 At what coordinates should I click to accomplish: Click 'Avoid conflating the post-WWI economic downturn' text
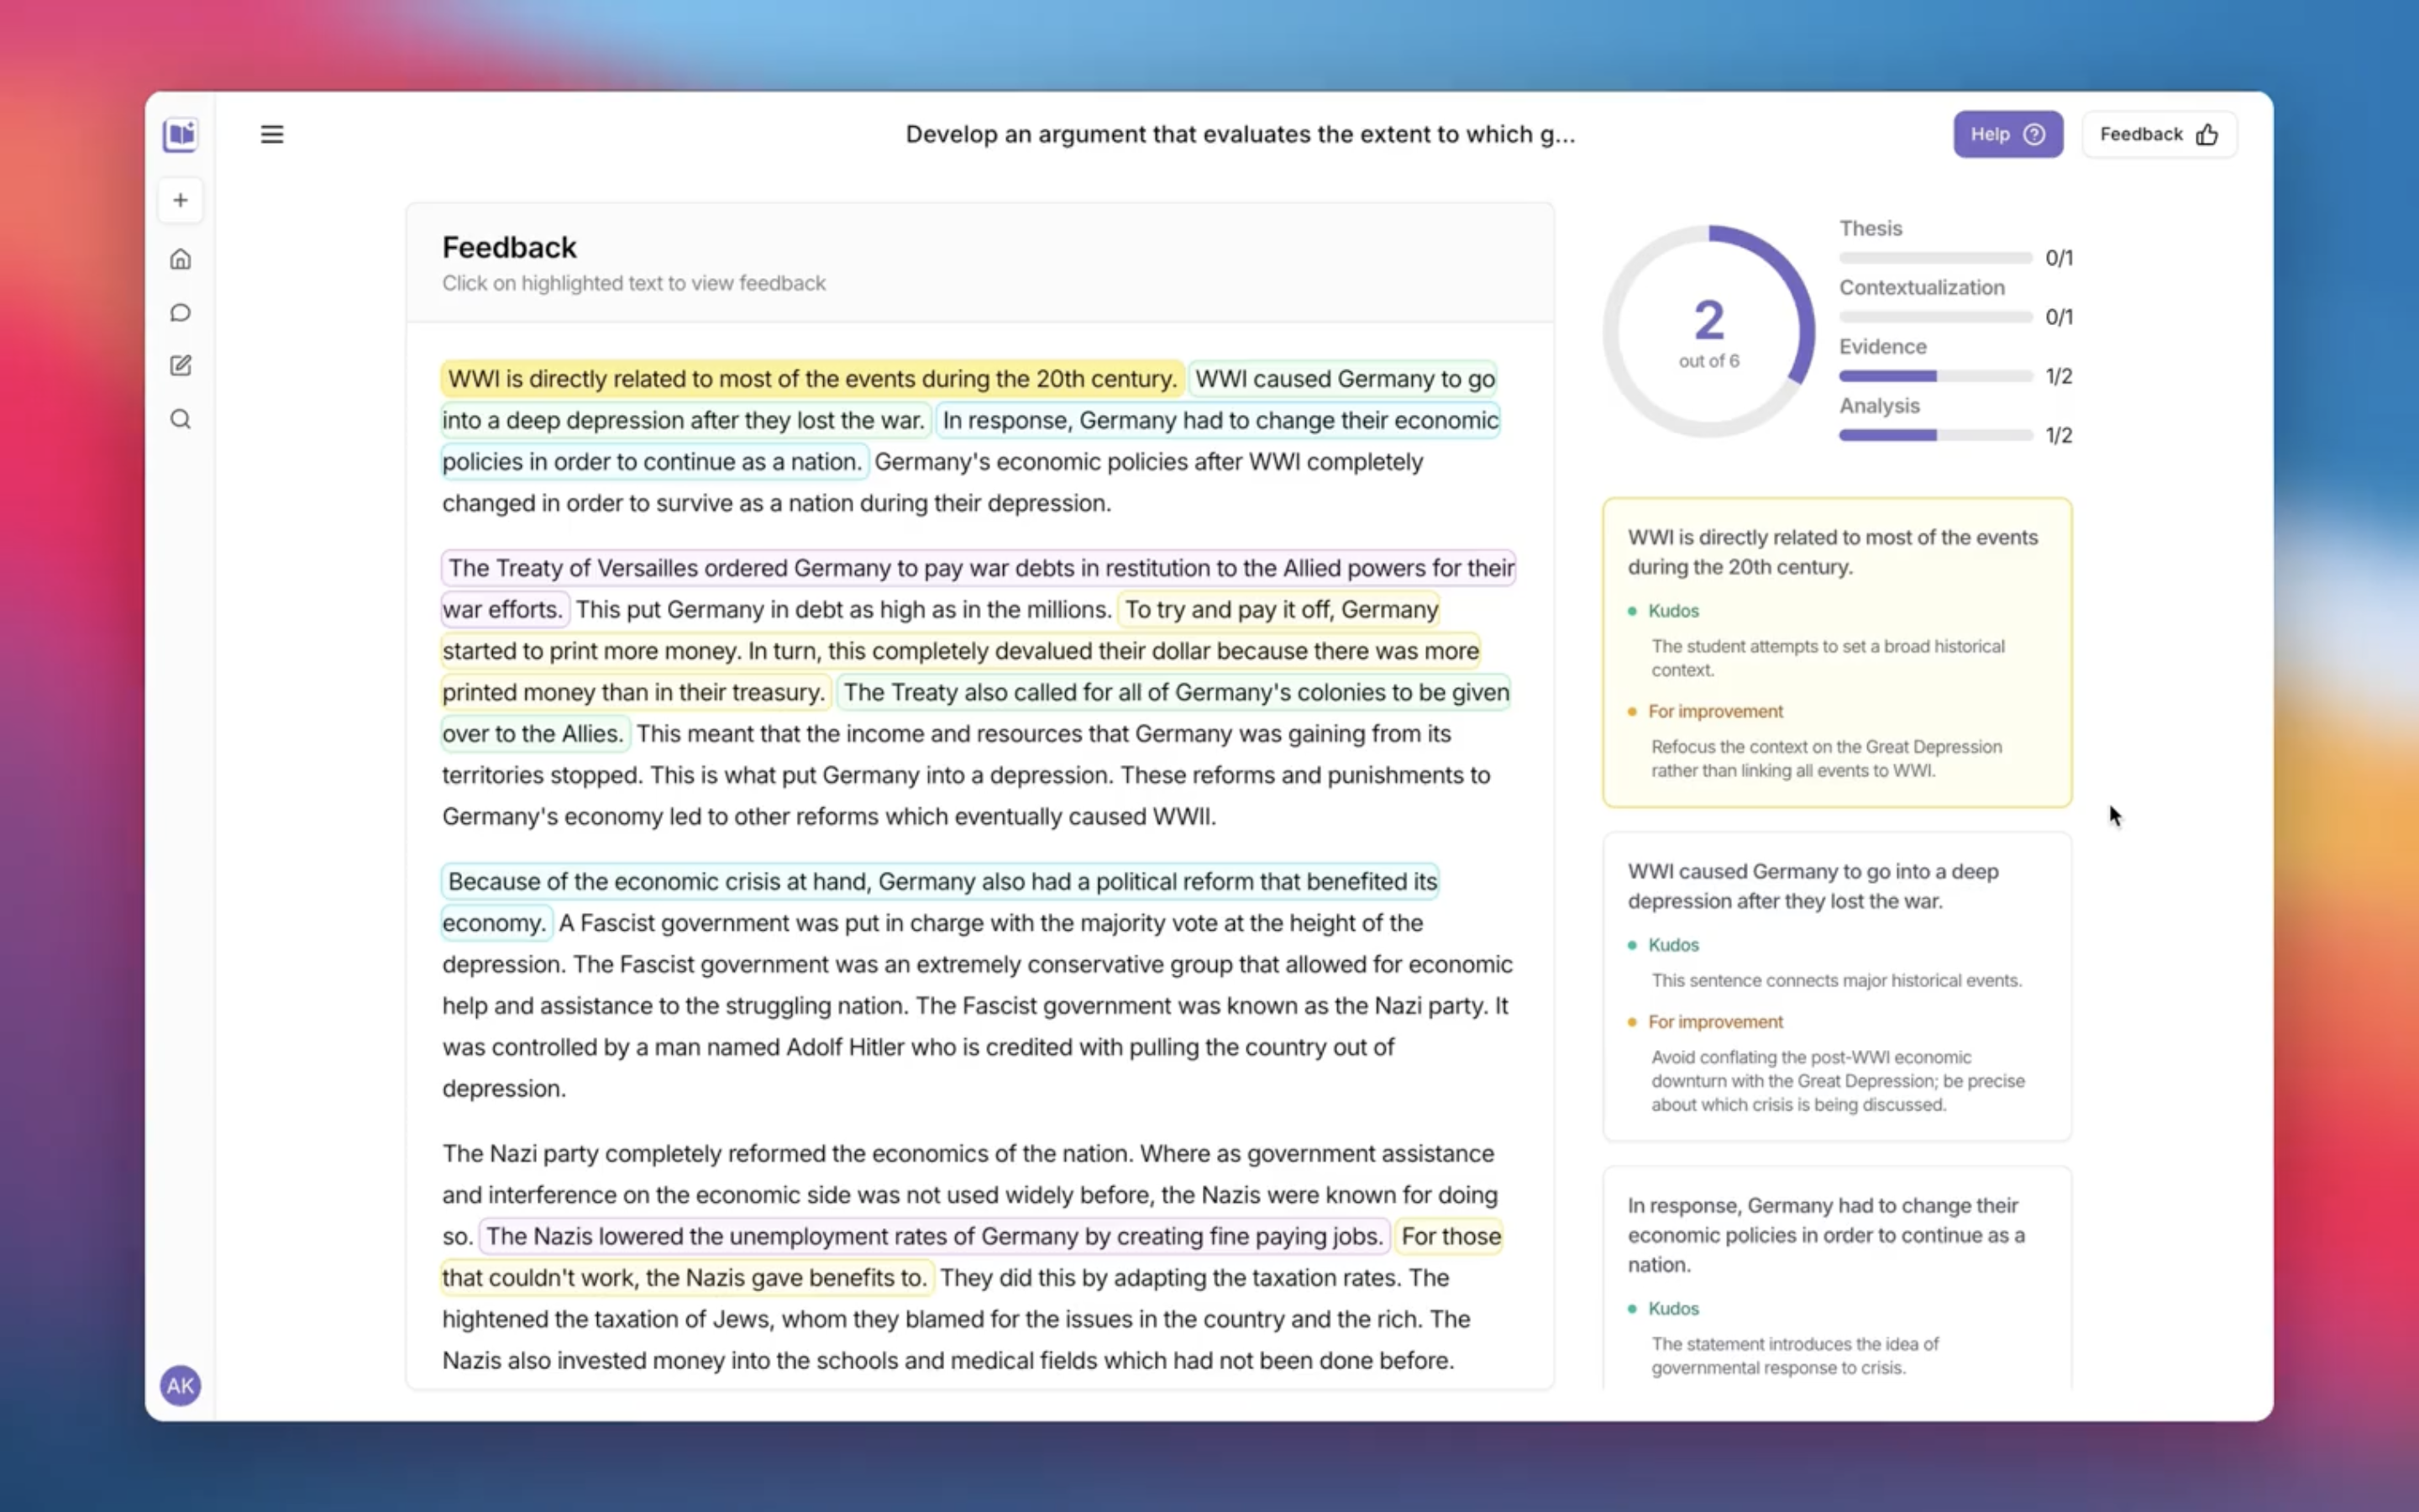click(x=1837, y=1081)
